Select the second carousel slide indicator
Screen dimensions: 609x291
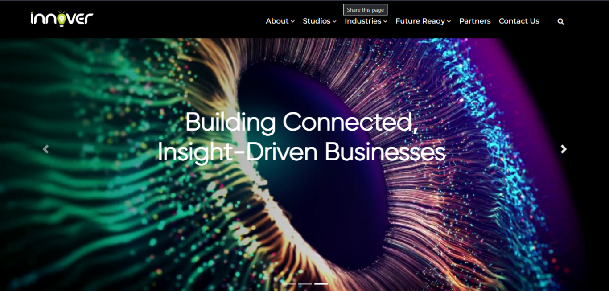pyautogui.click(x=305, y=284)
